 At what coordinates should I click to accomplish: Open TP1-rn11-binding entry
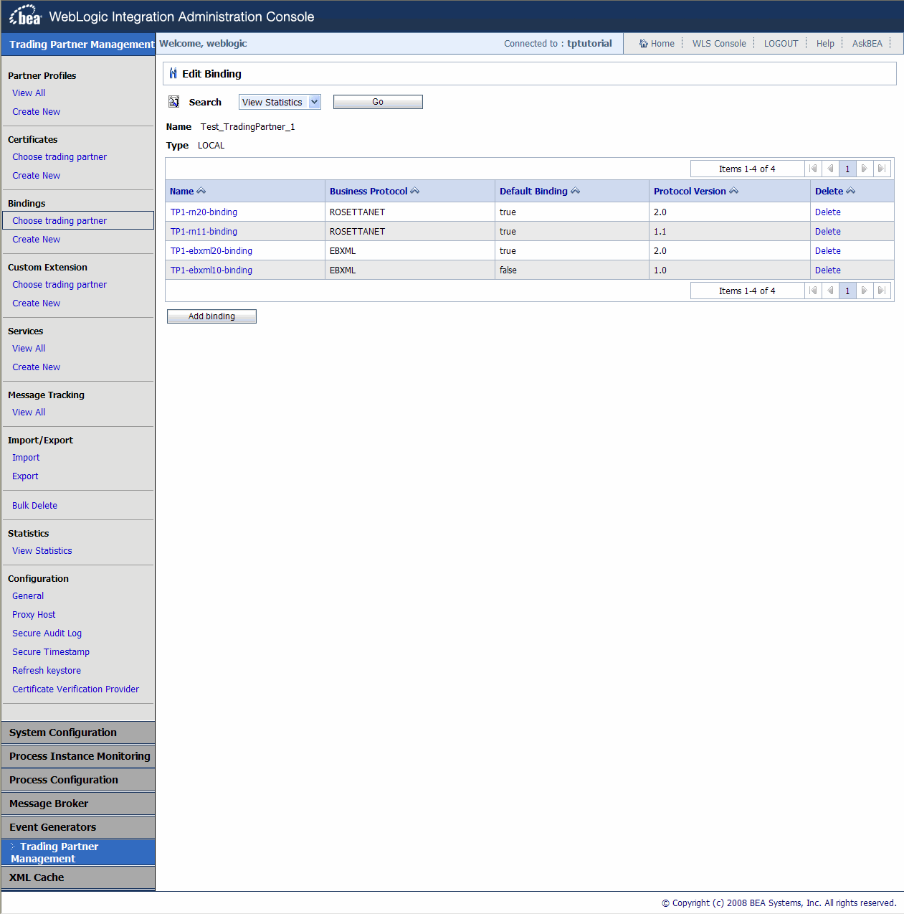pos(204,232)
